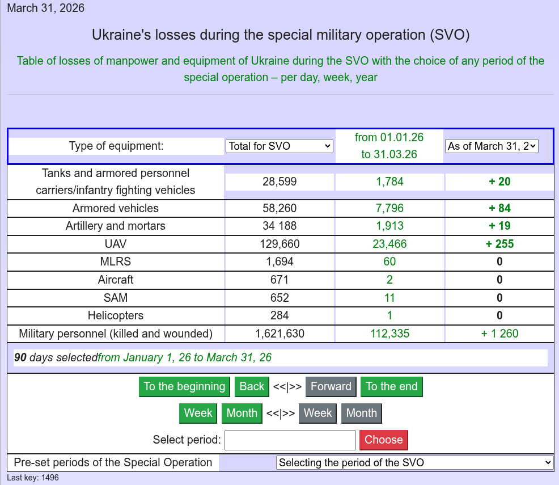Image resolution: width=559 pixels, height=485 pixels.
Task: Click the '90 days selected' summary text
Action: [x=56, y=357]
